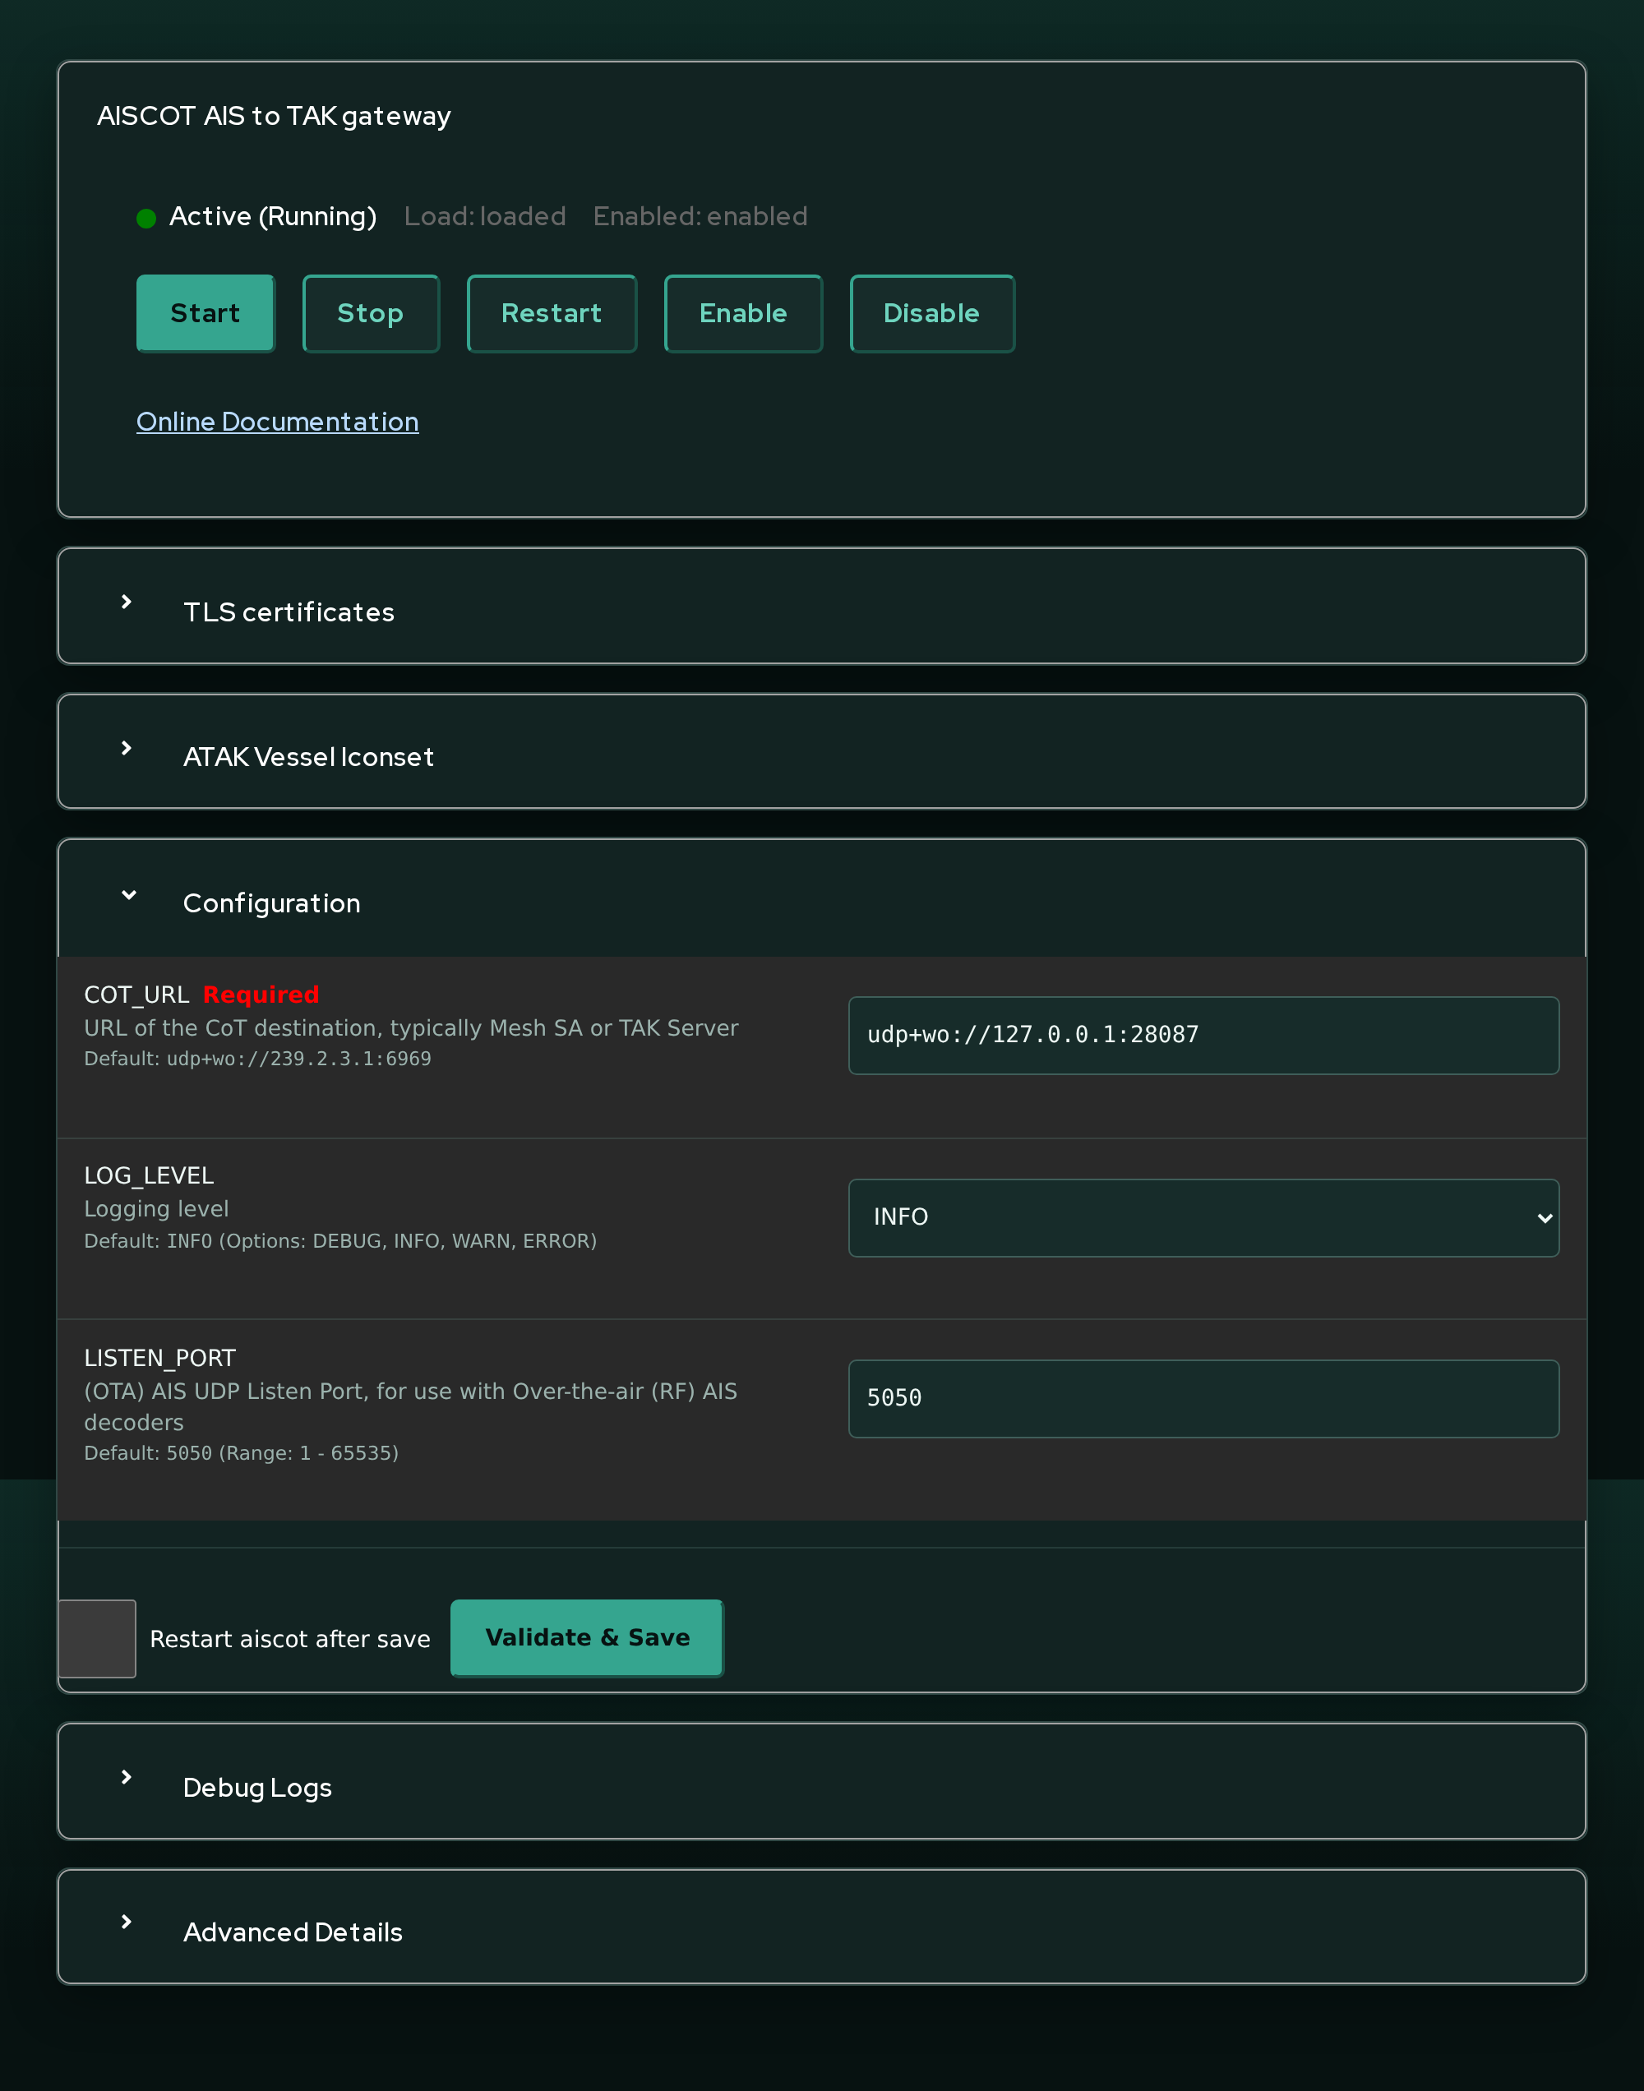Click LOG_LEVEL default options hint text
This screenshot has height=2091, width=1644.
pos(341,1241)
